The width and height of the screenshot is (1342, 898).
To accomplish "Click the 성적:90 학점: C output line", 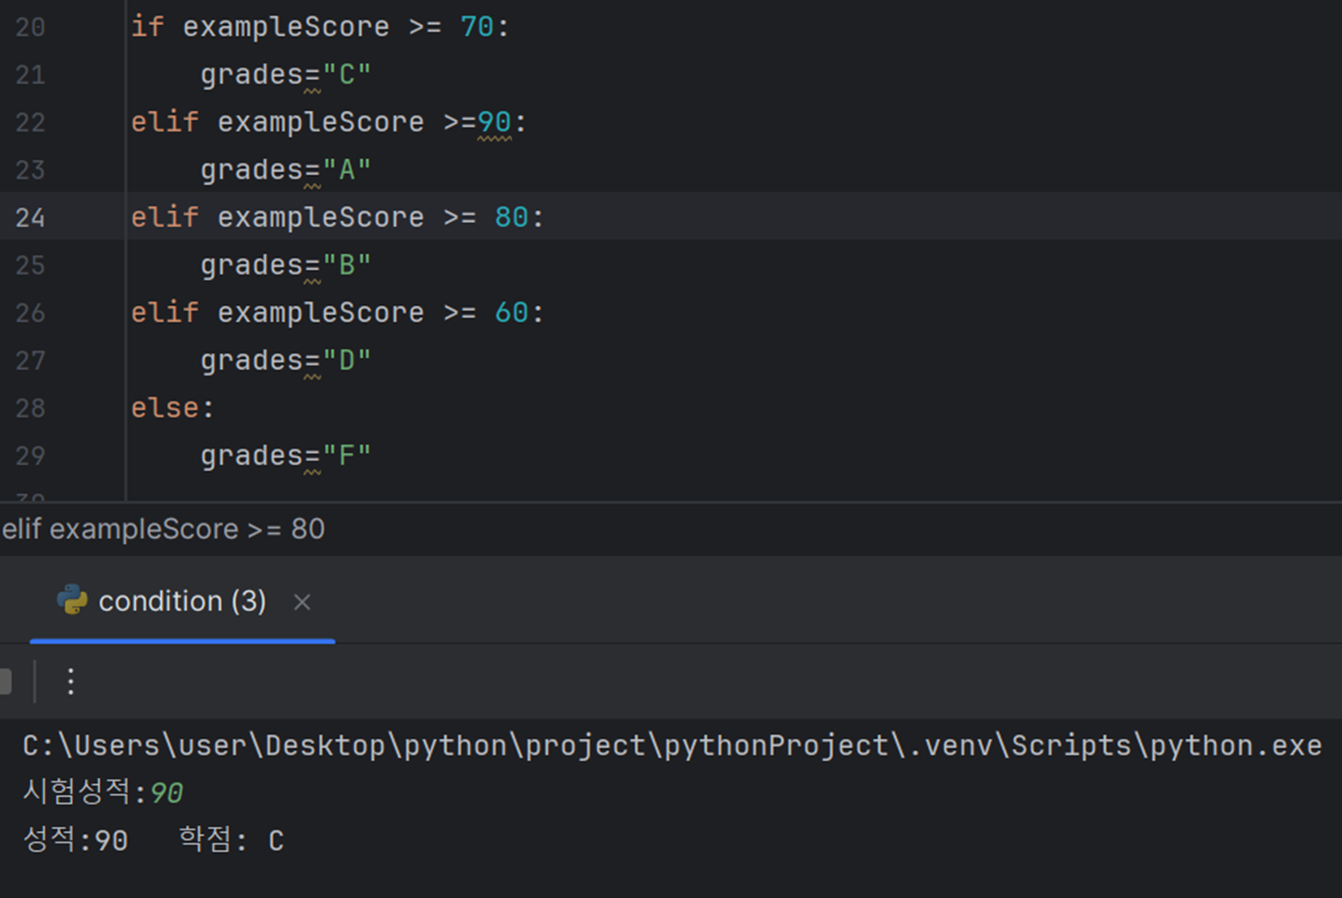I will click(154, 840).
